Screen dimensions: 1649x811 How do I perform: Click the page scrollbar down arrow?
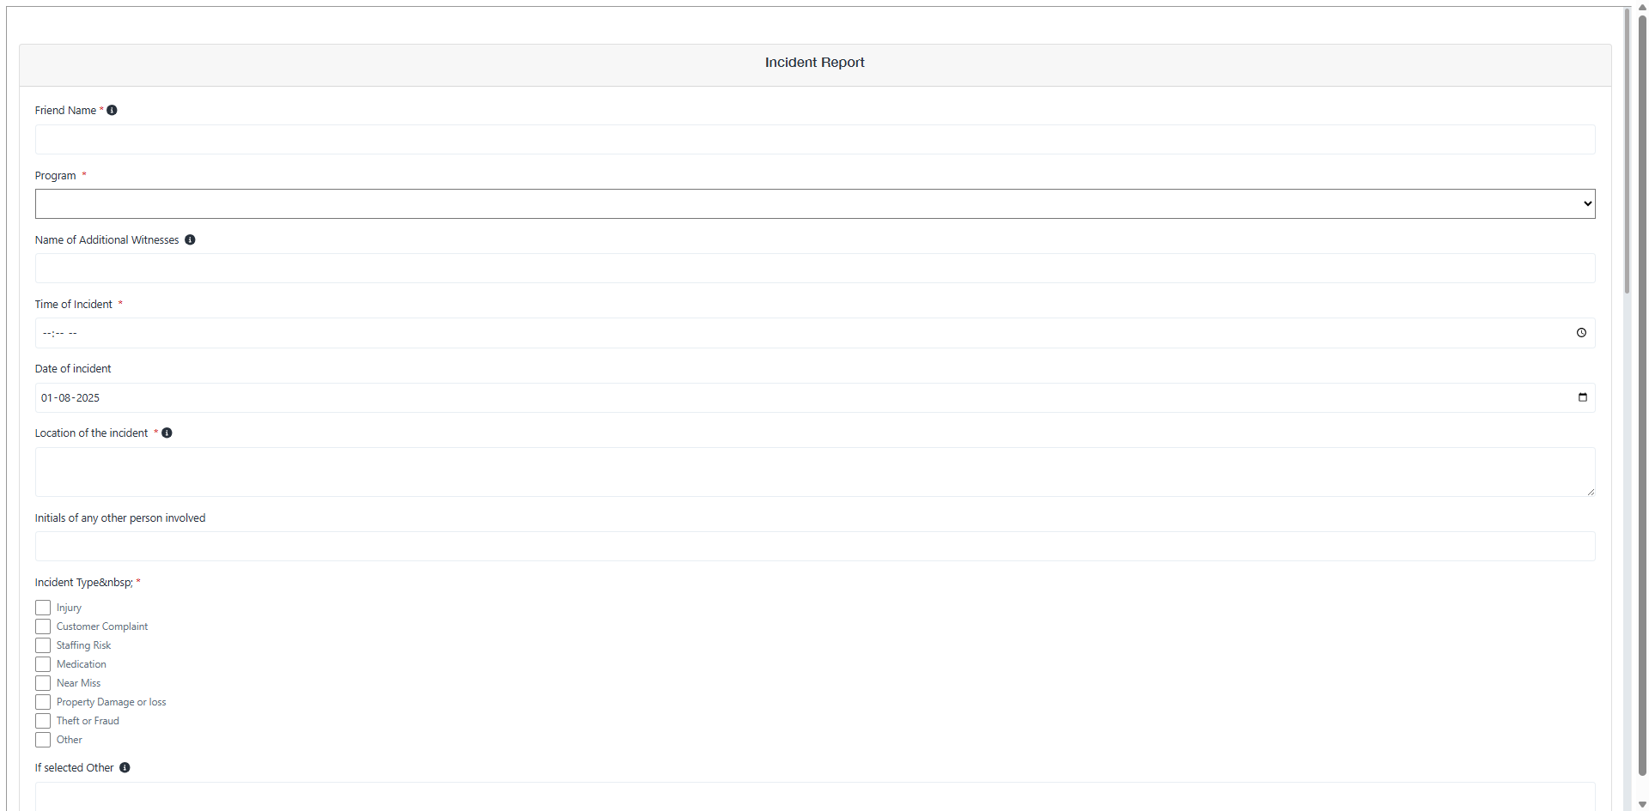(x=1642, y=804)
